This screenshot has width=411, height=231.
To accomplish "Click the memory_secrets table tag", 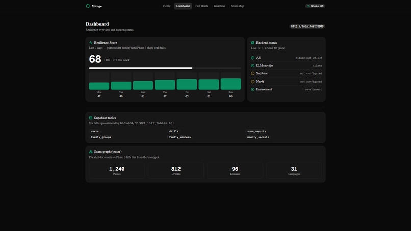I will pos(258,137).
